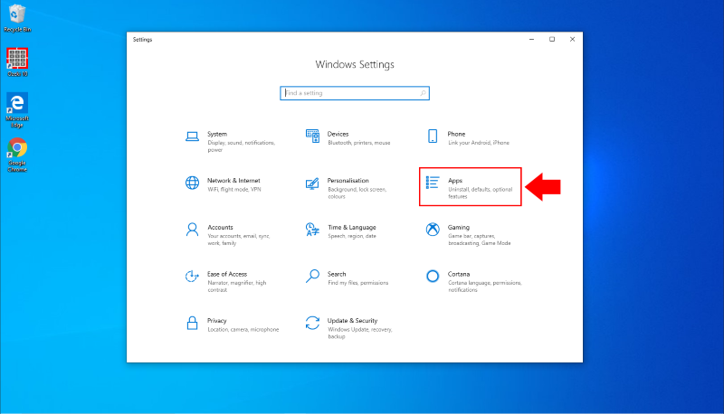Click 'Background, lock screen, colours' description
Image resolution: width=724 pixels, height=414 pixels.
[x=357, y=193]
